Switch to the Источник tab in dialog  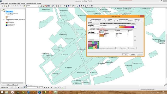pos(100,21)
